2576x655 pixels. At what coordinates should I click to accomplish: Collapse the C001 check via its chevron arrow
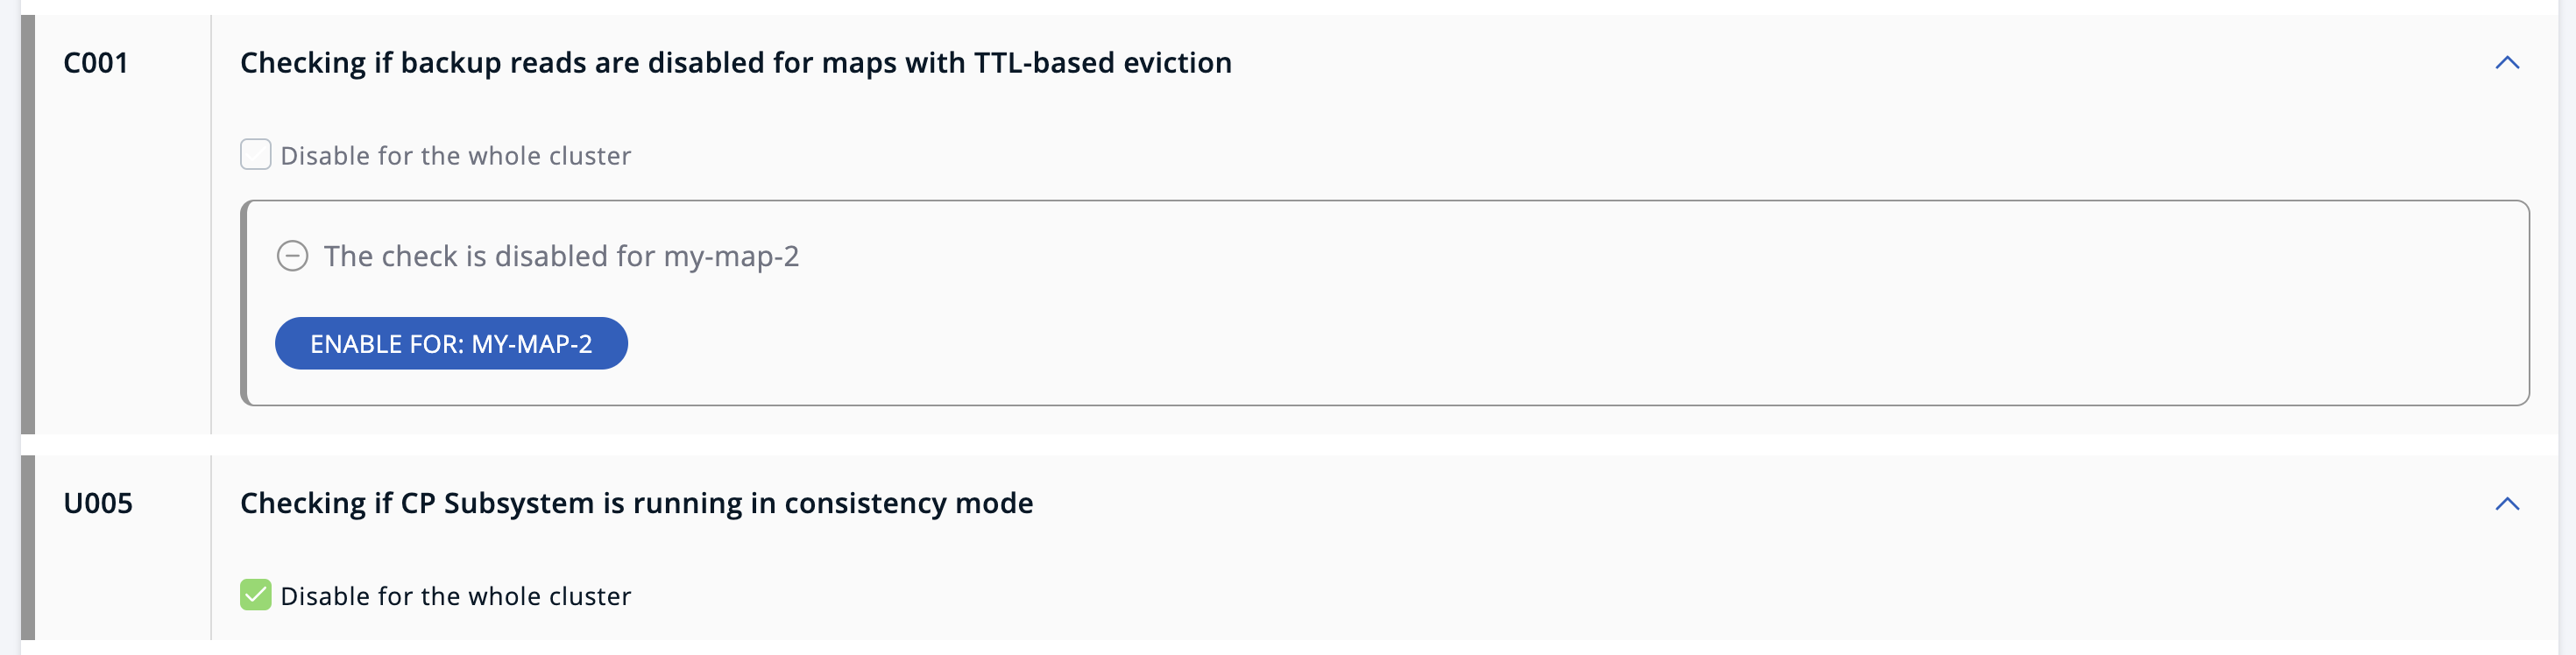click(x=2507, y=62)
